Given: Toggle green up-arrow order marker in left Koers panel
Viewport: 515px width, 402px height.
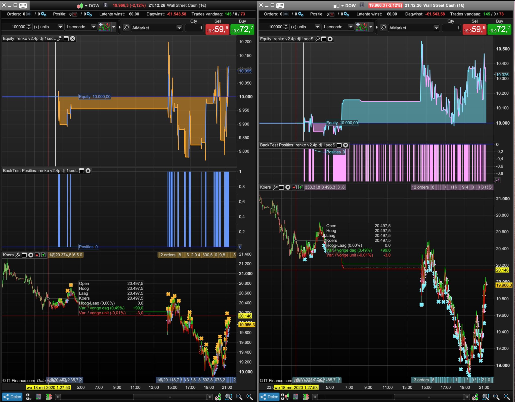Looking at the screenshot, I should (x=44, y=255).
